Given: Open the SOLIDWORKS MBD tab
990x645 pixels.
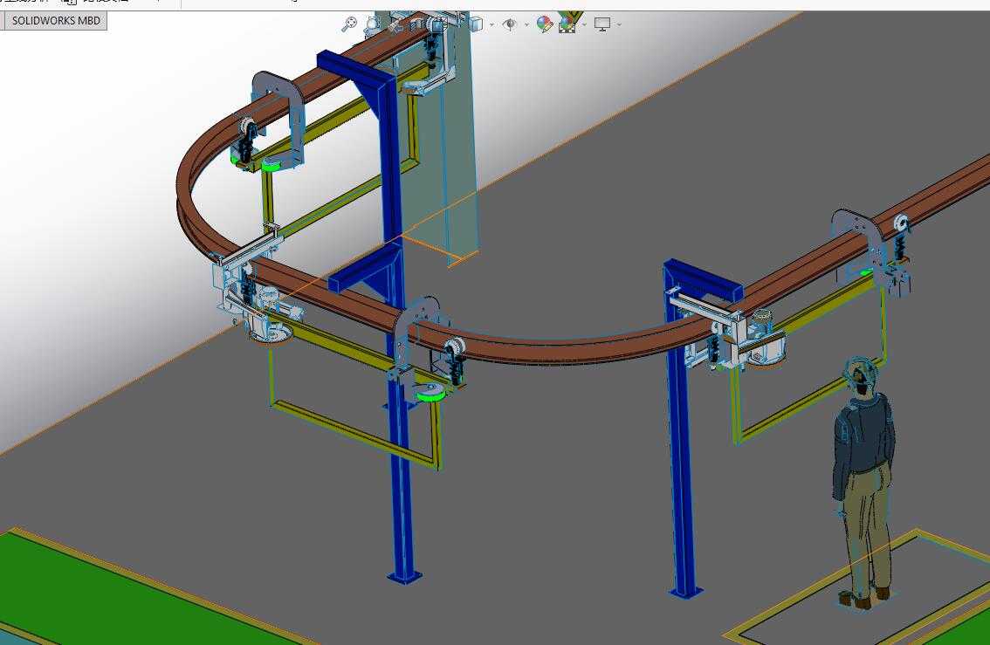Looking at the screenshot, I should click(54, 20).
